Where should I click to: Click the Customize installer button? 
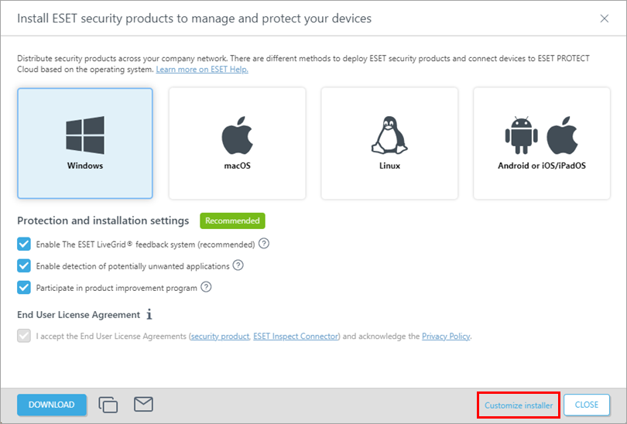(x=518, y=405)
